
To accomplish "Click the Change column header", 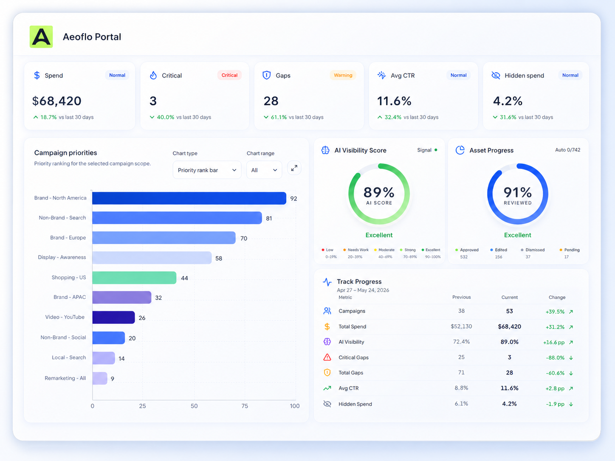I will pos(557,297).
